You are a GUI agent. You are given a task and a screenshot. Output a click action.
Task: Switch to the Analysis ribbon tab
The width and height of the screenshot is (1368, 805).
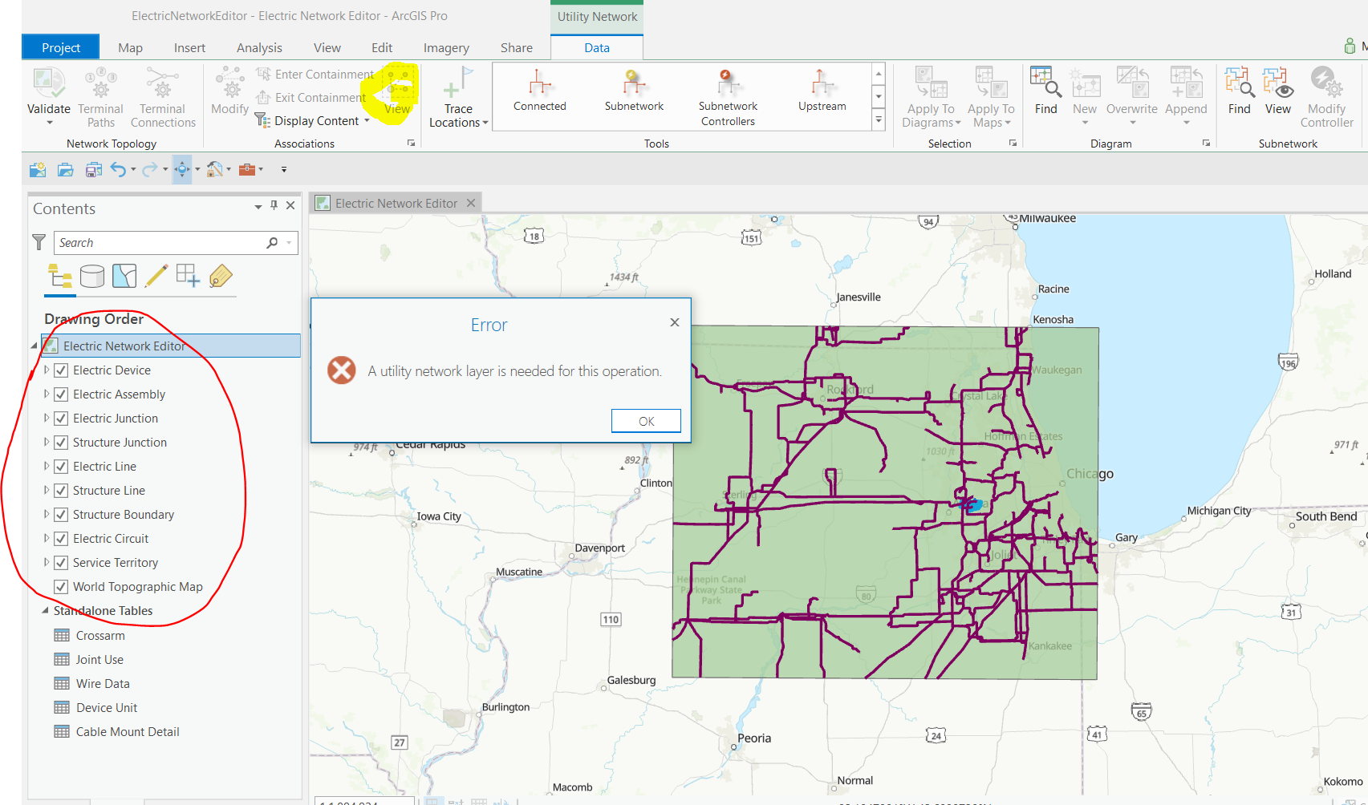(259, 47)
